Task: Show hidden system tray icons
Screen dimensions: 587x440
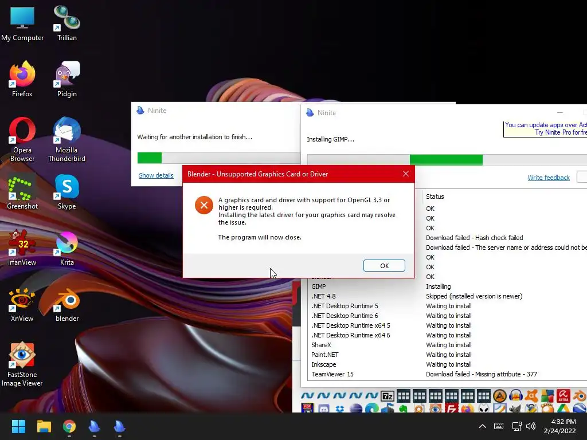Action: click(483, 426)
